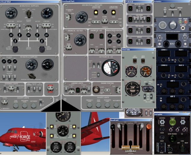This screenshot has height=155, width=191.
Task: Click the Stbd Bus Bar Isolate knob
Action: pyautogui.click(x=42, y=49)
